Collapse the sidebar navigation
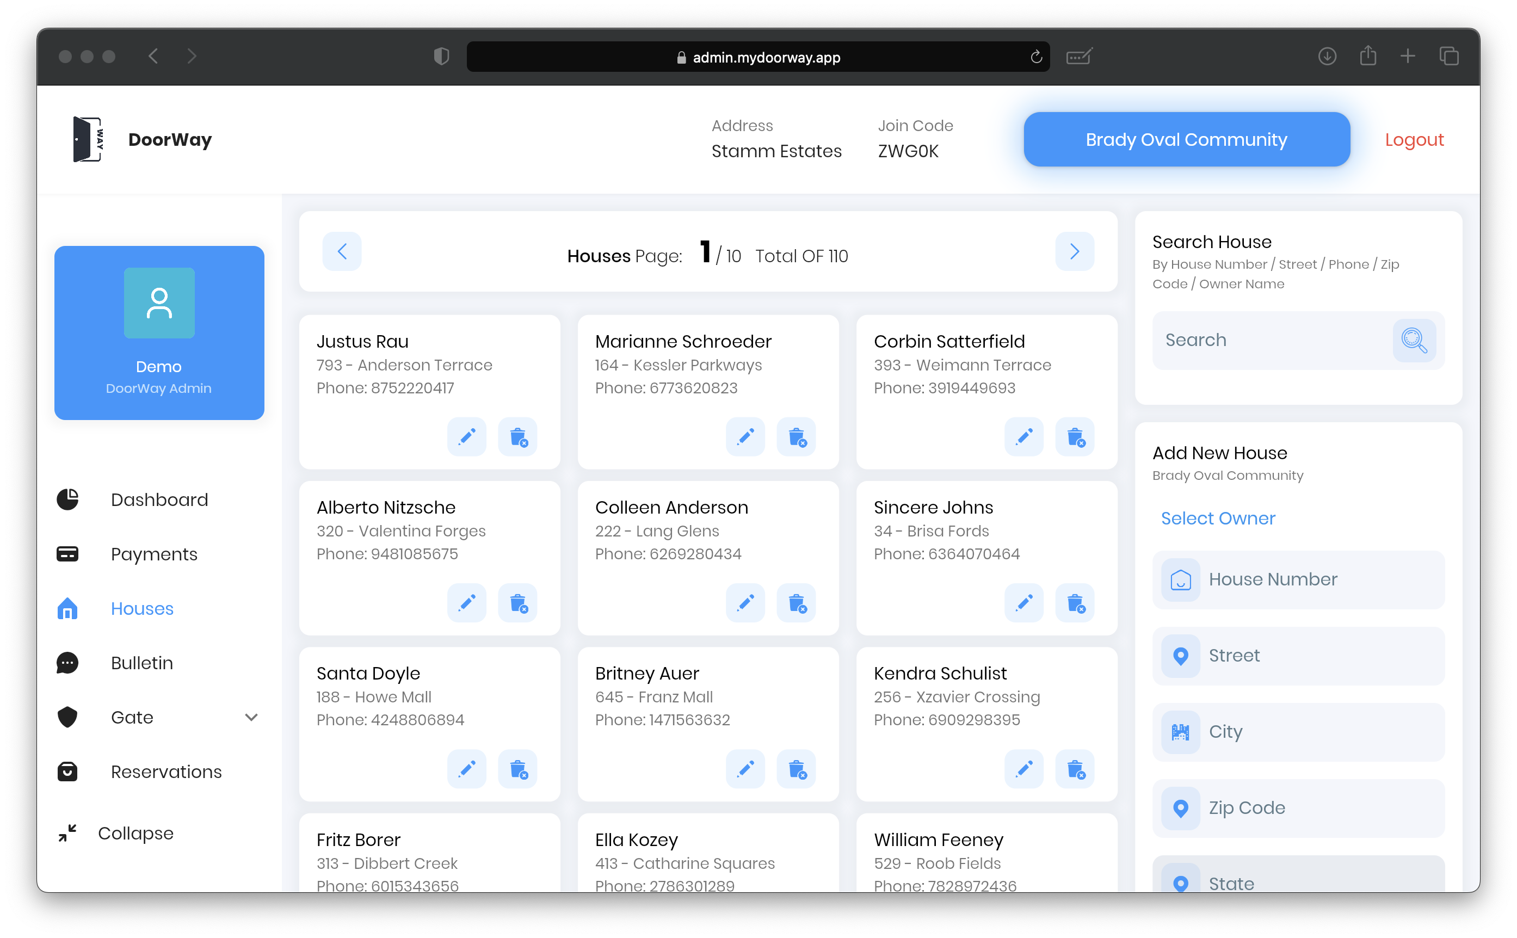The image size is (1517, 938). 67,832
